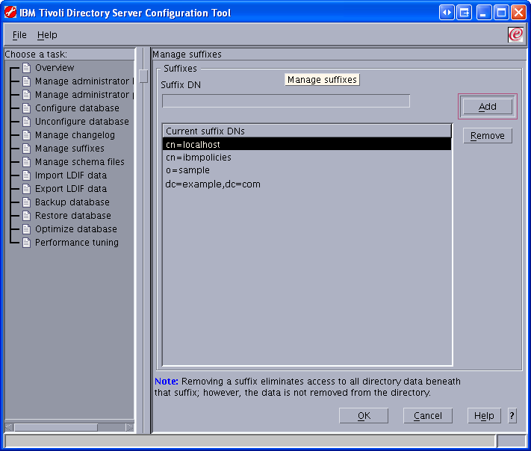Select Export LDIF data task
This screenshot has width=531, height=451.
point(71,189)
